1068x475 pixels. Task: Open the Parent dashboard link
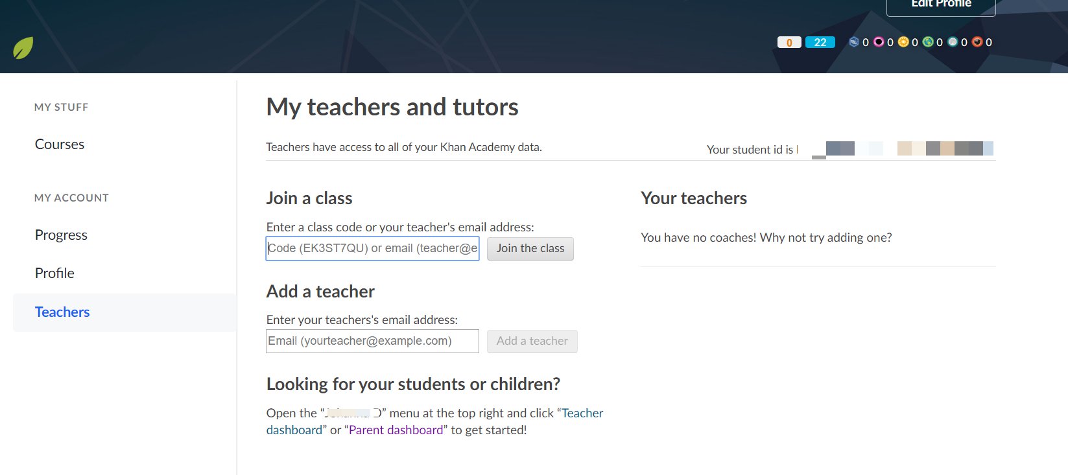(396, 430)
